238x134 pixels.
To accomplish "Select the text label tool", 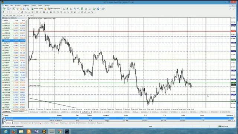I will coord(32,12).
